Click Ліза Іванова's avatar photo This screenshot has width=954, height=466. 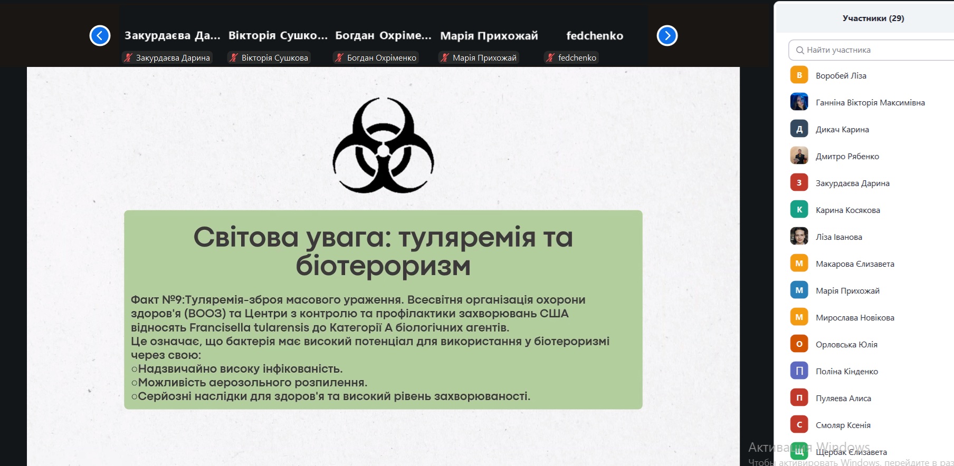coord(799,237)
